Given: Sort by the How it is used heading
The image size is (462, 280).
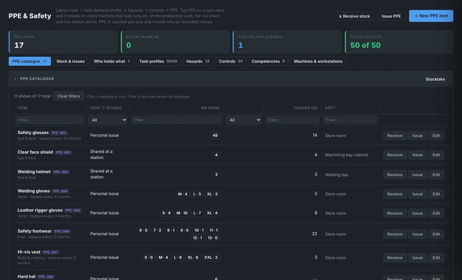Looking at the screenshot, I should 106,108.
